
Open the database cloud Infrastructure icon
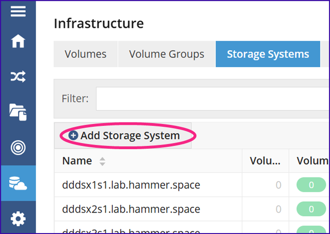click(x=18, y=183)
